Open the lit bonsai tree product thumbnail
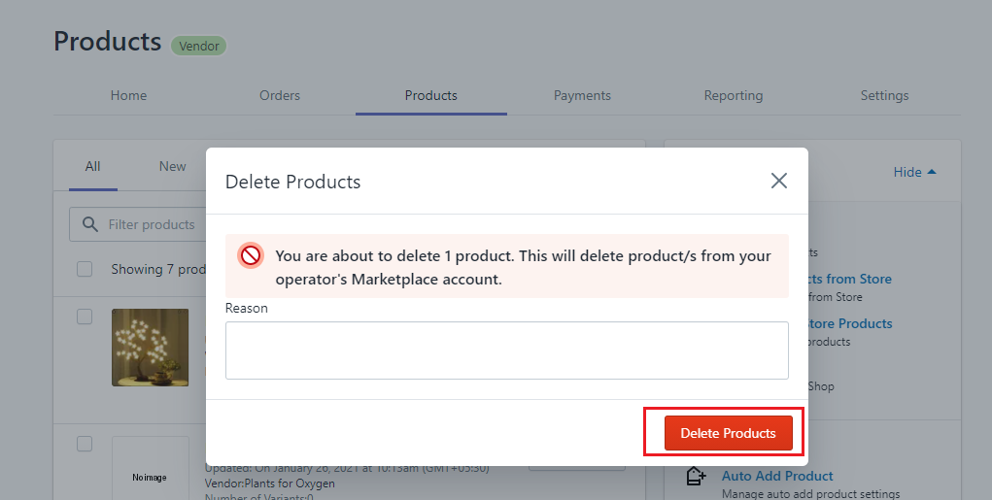The image size is (992, 500). point(150,347)
